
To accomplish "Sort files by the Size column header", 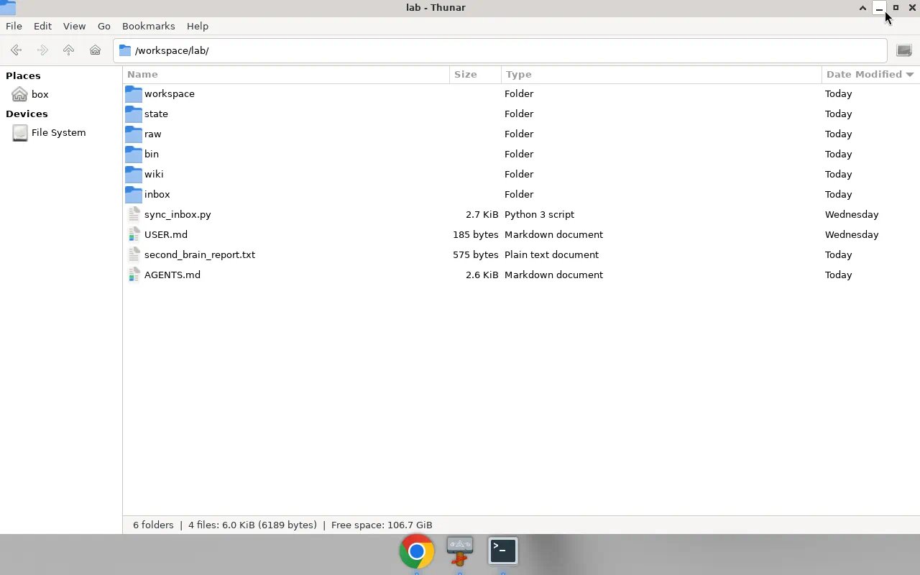I will coord(475,74).
